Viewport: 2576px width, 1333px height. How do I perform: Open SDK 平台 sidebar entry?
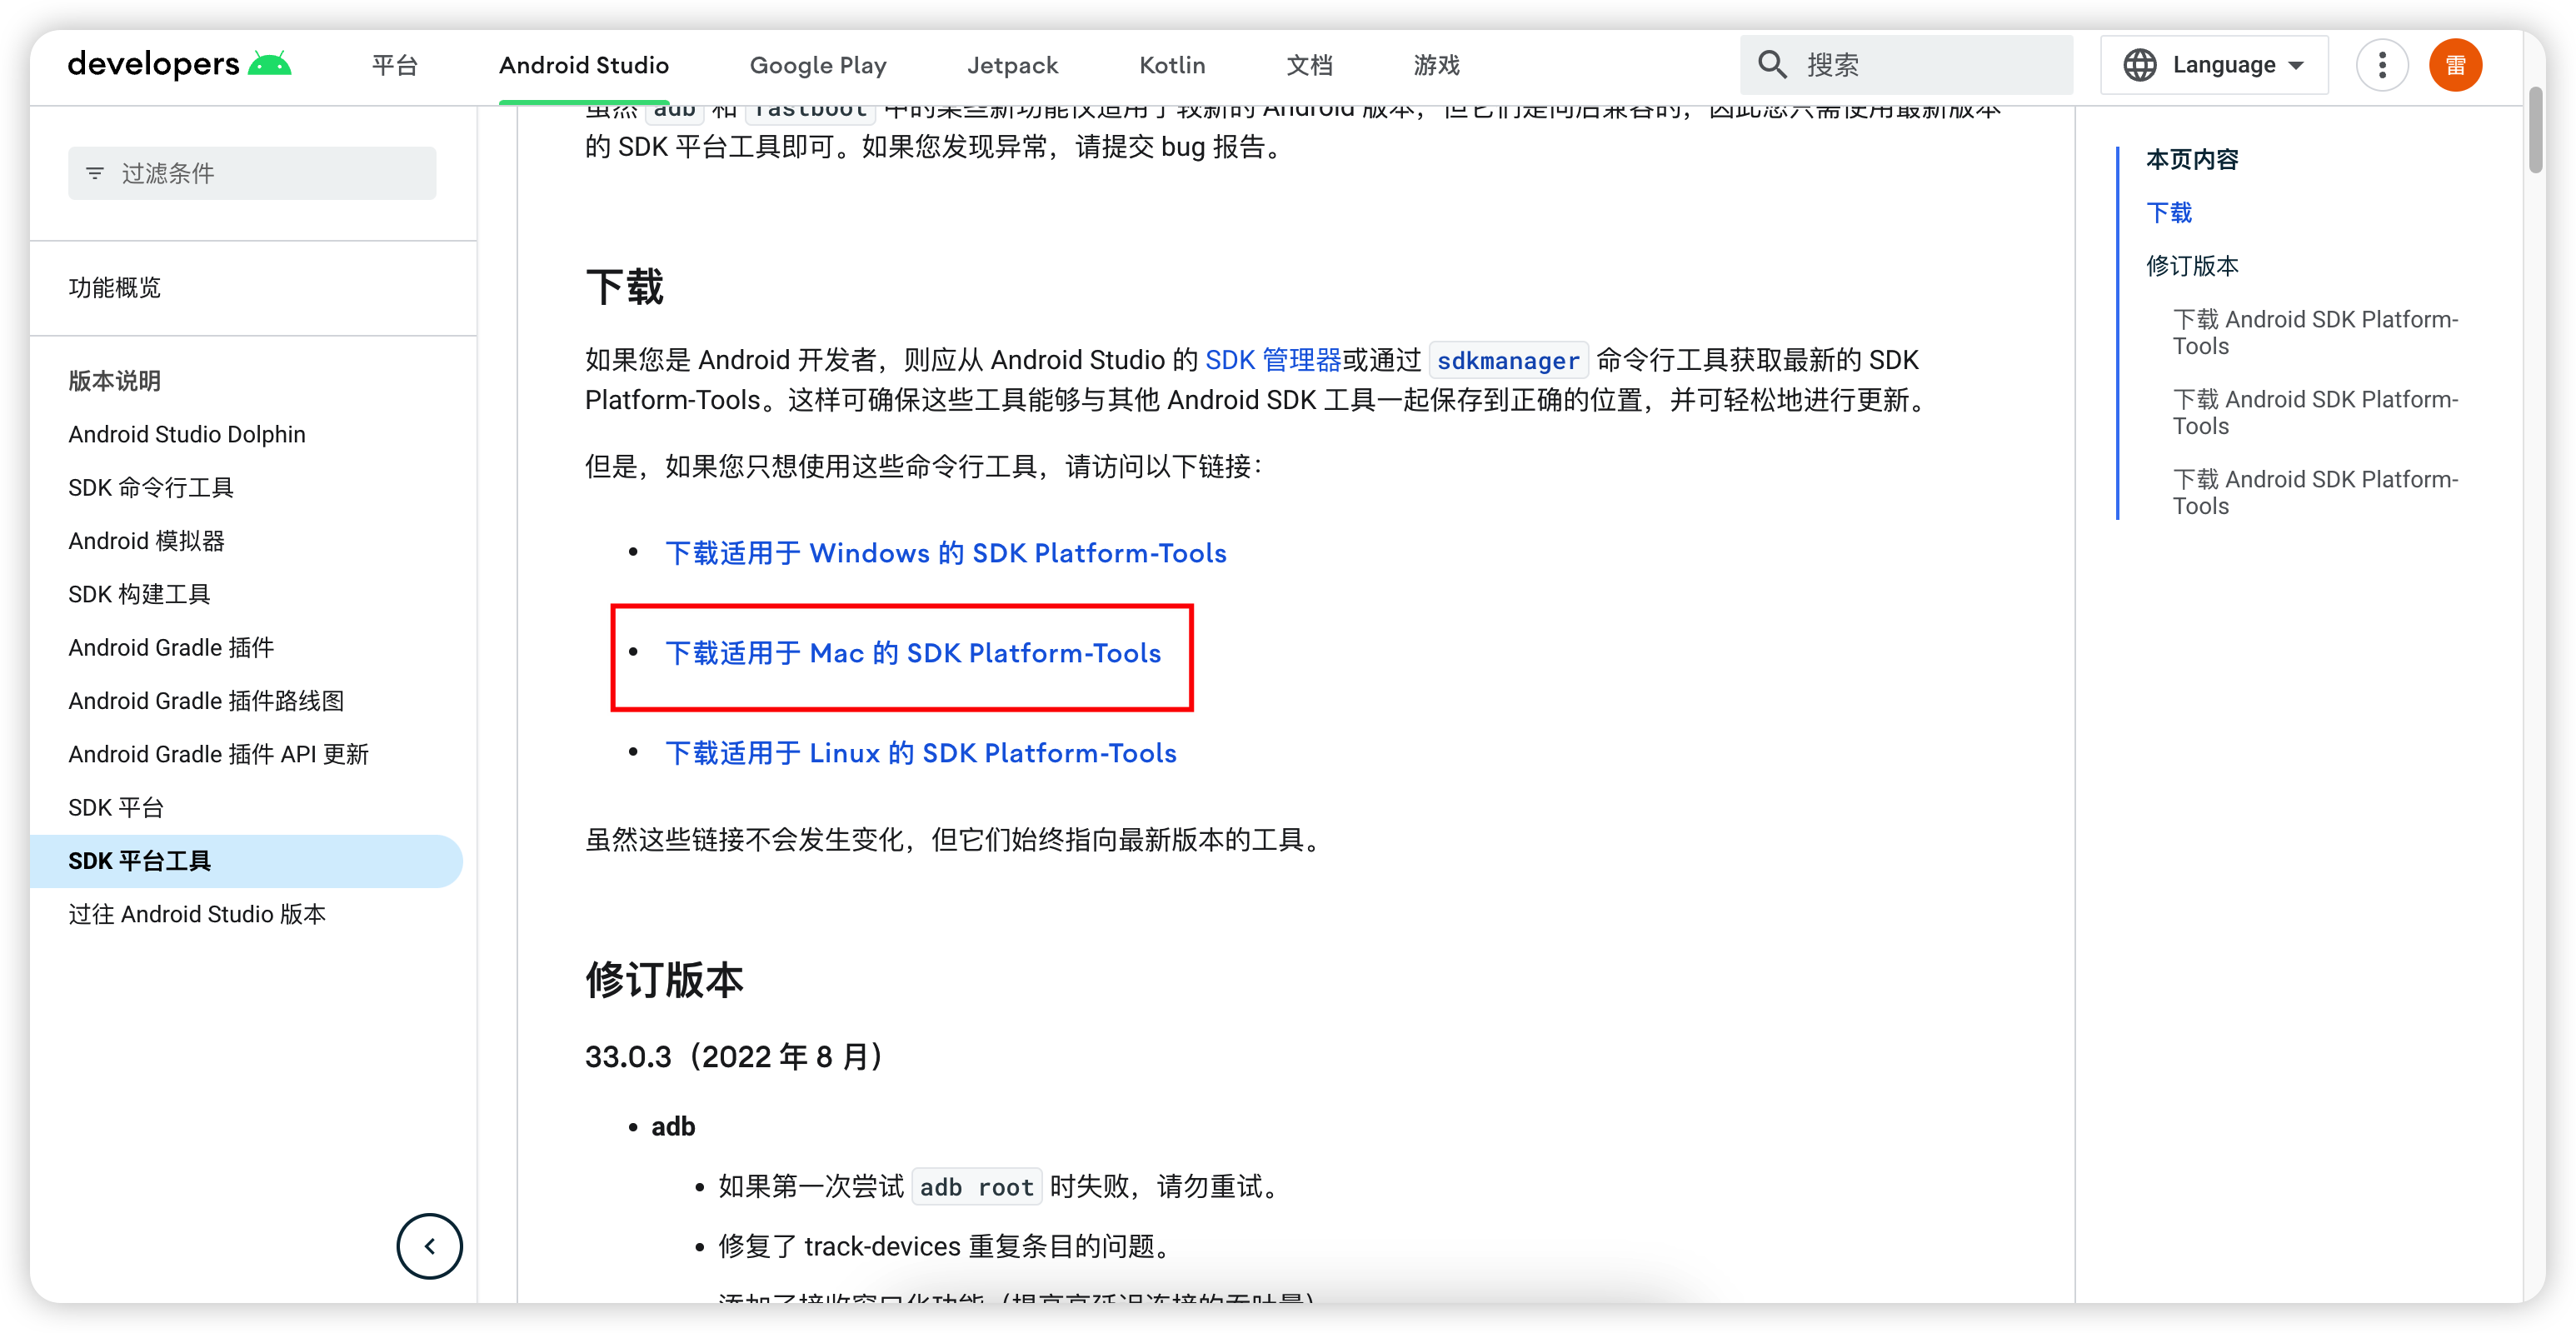[116, 808]
